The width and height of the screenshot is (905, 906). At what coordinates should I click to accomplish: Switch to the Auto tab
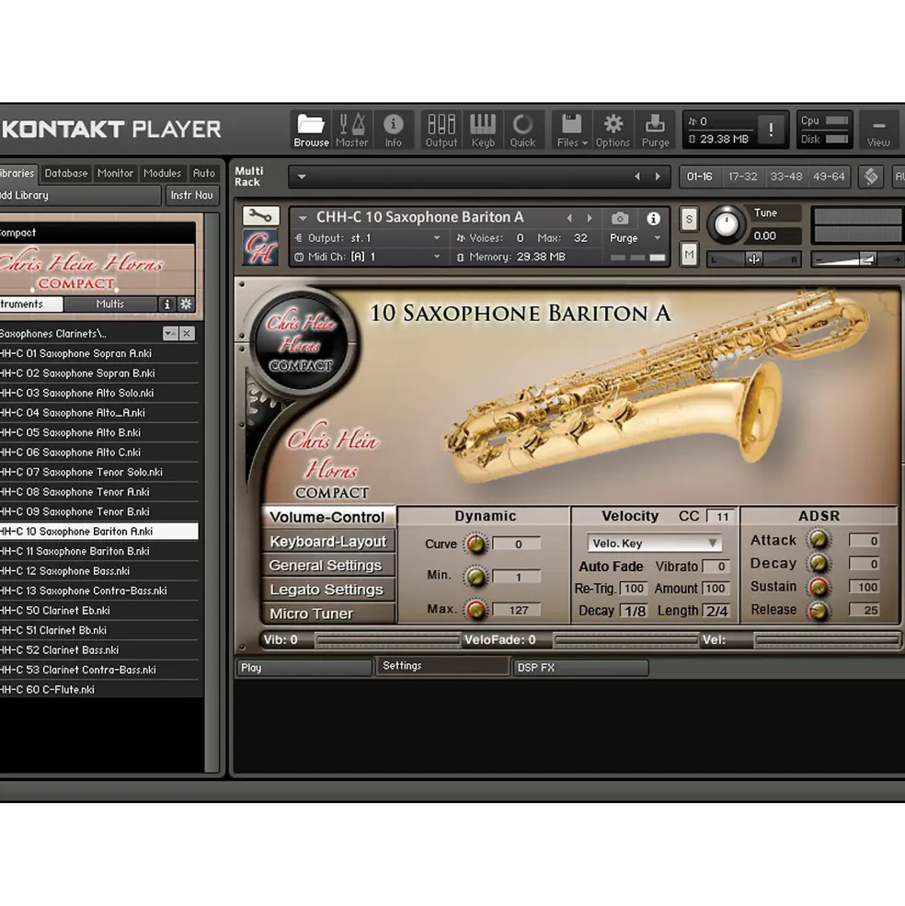[203, 173]
